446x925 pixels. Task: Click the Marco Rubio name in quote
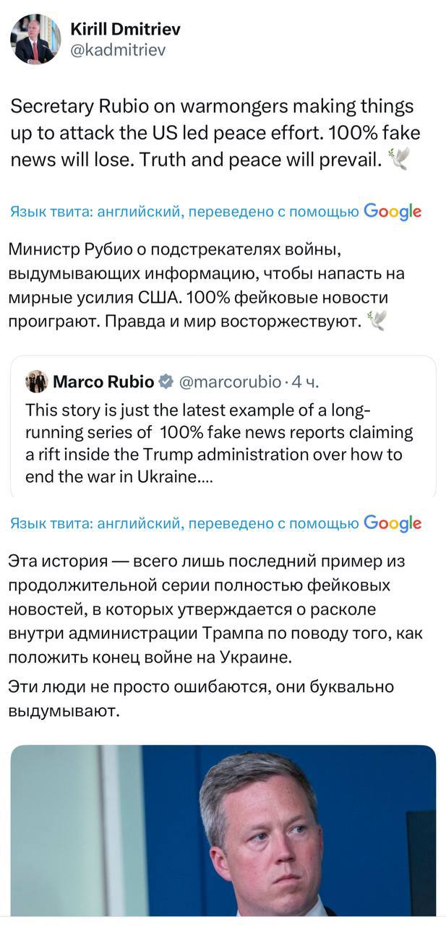tap(103, 382)
